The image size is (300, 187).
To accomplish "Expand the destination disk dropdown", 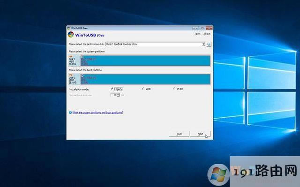I will click(x=203, y=44).
